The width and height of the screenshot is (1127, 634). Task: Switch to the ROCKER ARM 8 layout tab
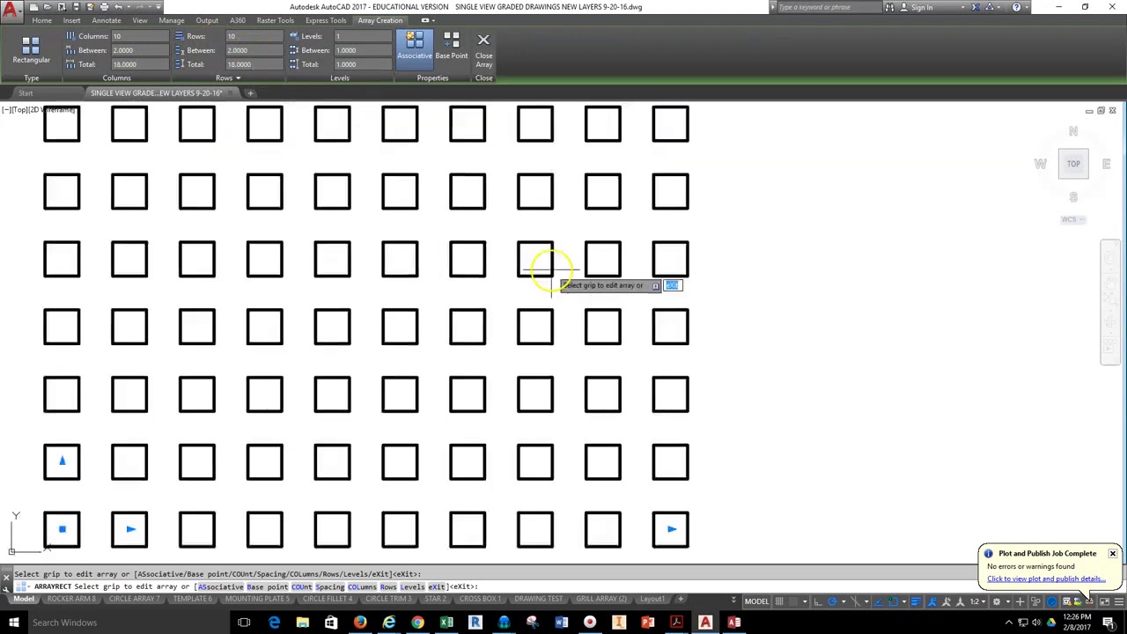71,600
